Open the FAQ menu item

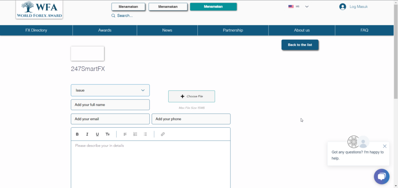[x=364, y=30]
